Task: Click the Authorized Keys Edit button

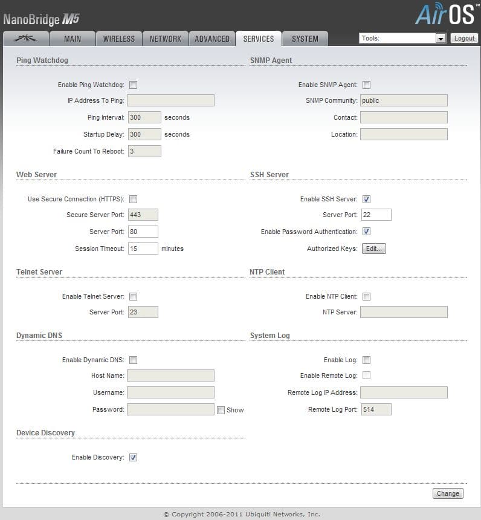Action: 374,249
